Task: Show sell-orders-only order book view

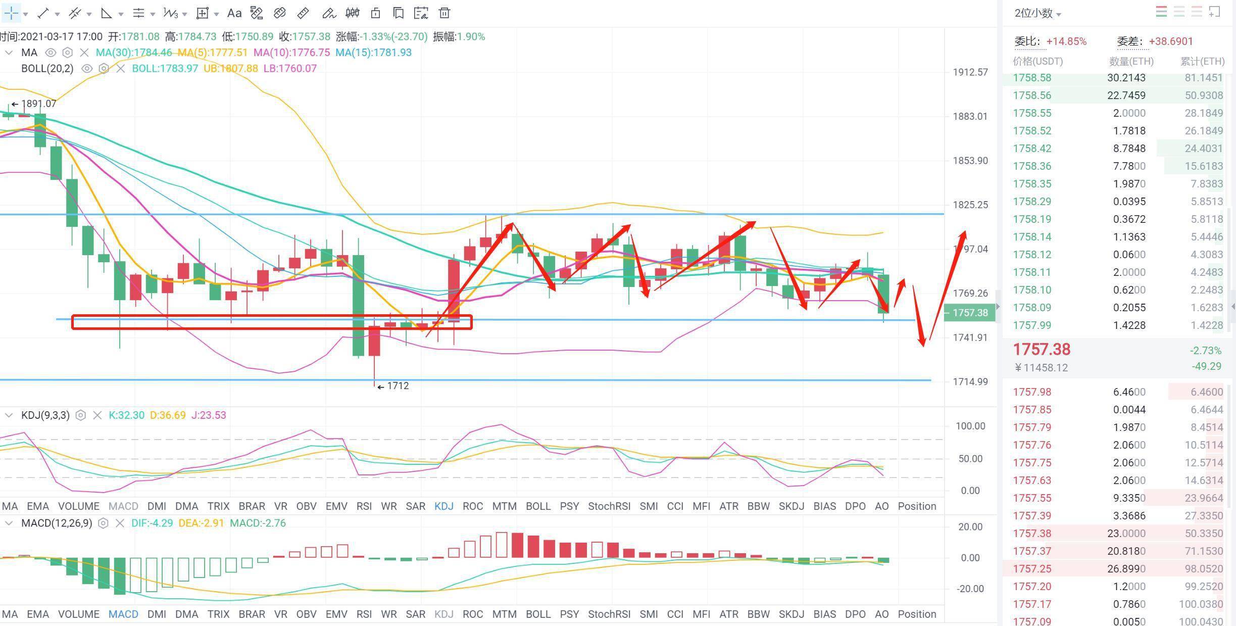Action: pos(1197,12)
